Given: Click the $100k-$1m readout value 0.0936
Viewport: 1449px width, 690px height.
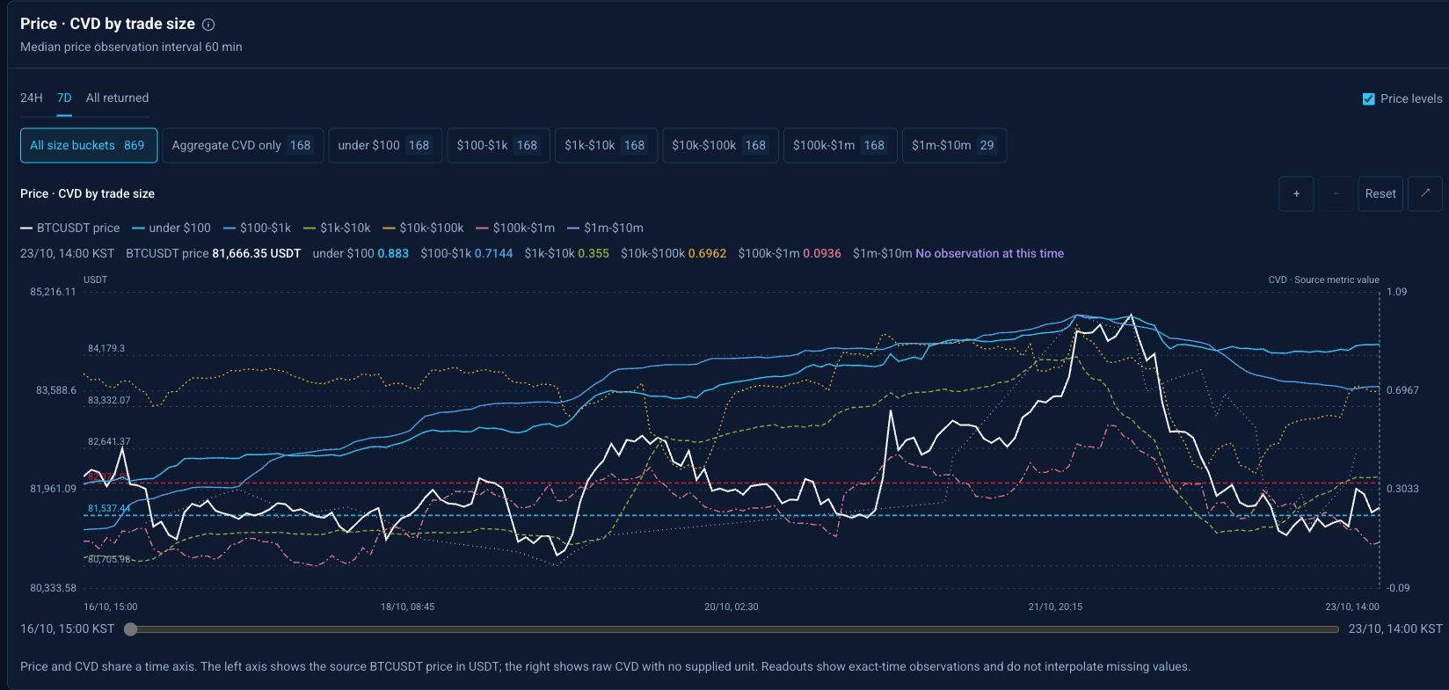Looking at the screenshot, I should [x=822, y=253].
